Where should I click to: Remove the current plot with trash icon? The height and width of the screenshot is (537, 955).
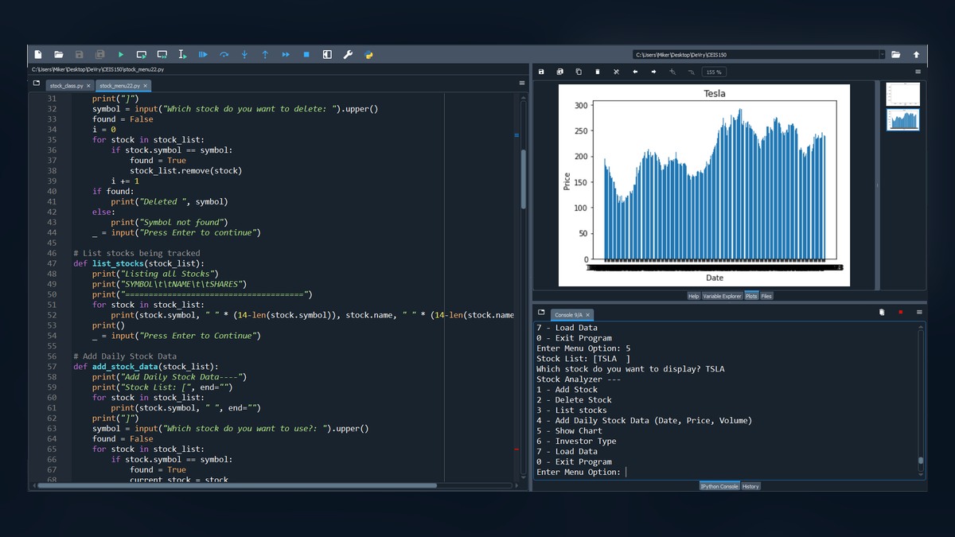pyautogui.click(x=598, y=72)
